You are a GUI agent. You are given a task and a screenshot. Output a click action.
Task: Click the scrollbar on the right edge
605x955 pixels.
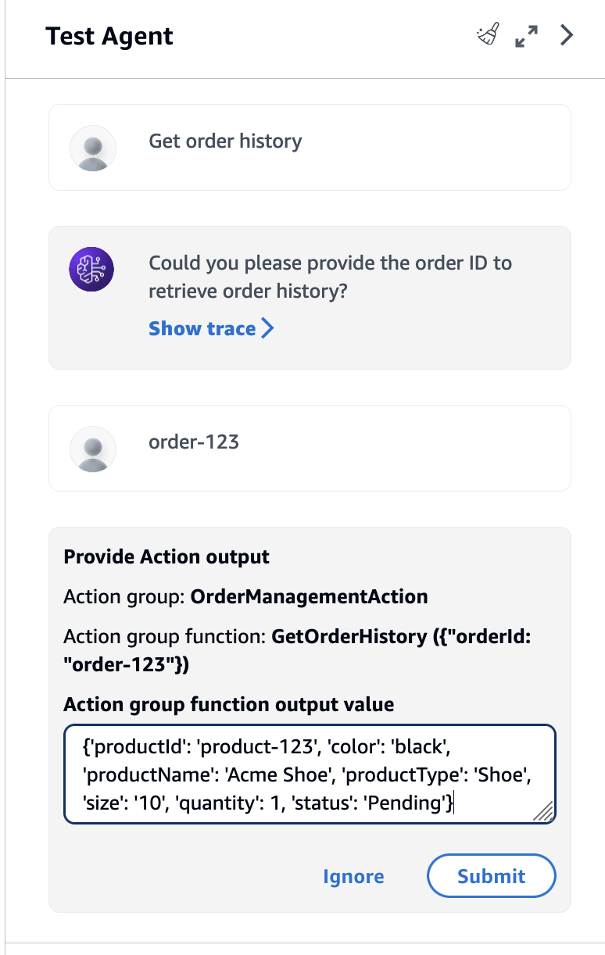[601, 469]
